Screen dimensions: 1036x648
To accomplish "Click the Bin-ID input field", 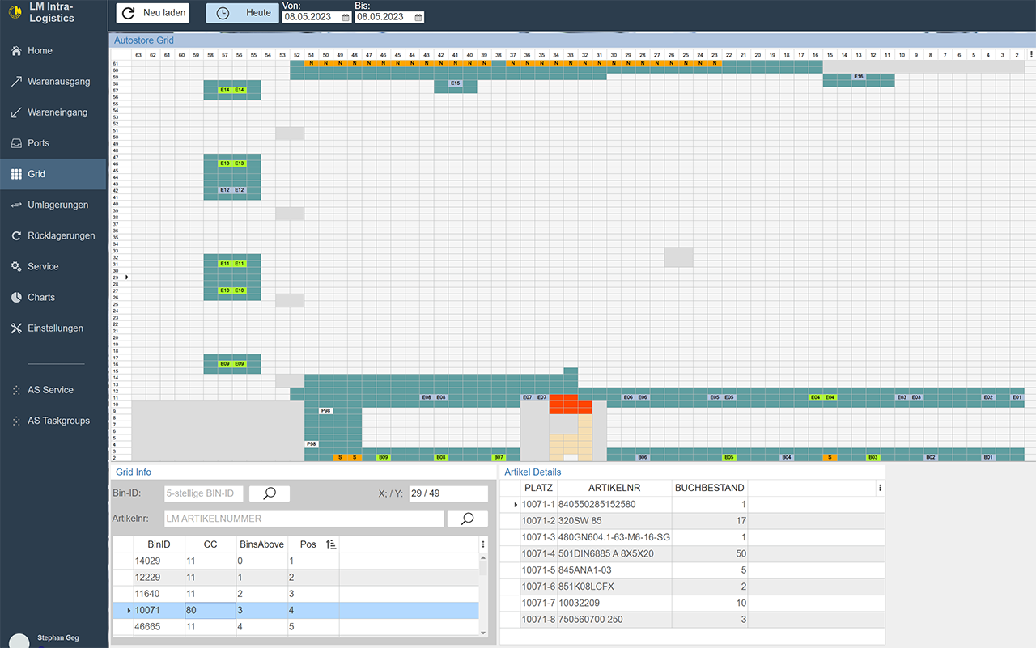I will coord(203,493).
